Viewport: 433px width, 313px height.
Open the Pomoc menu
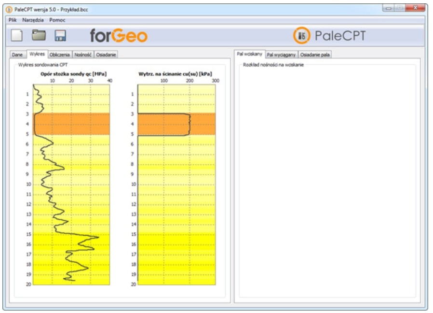click(57, 20)
